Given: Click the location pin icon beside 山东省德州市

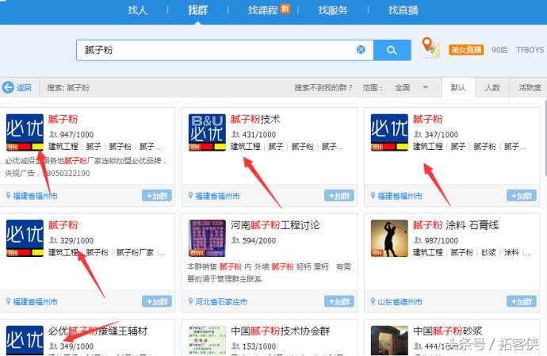Looking at the screenshot, I should point(373,300).
